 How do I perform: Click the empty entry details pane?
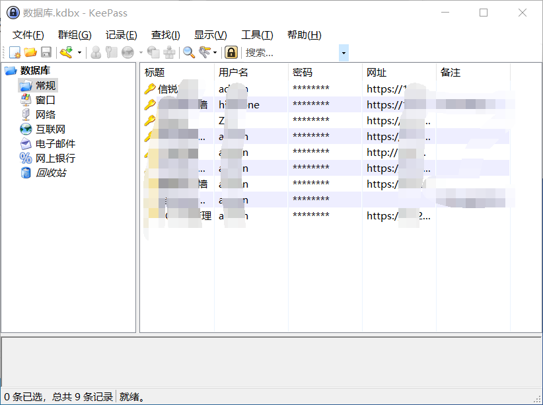click(271, 361)
